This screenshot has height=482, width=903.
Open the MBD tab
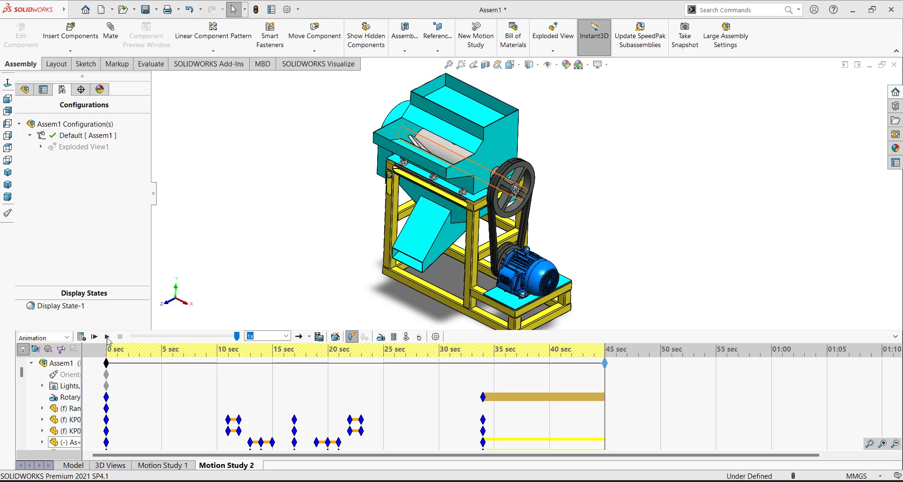point(262,64)
